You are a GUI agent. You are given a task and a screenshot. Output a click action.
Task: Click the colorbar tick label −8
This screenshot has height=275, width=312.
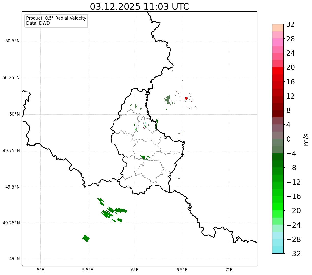click(x=291, y=168)
